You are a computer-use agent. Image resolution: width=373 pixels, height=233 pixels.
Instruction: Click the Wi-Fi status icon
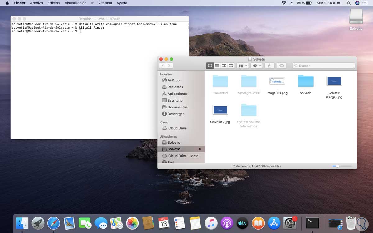[283, 3]
